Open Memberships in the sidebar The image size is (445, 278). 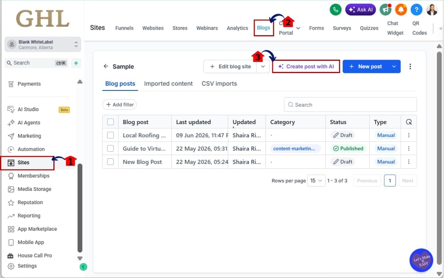33,176
